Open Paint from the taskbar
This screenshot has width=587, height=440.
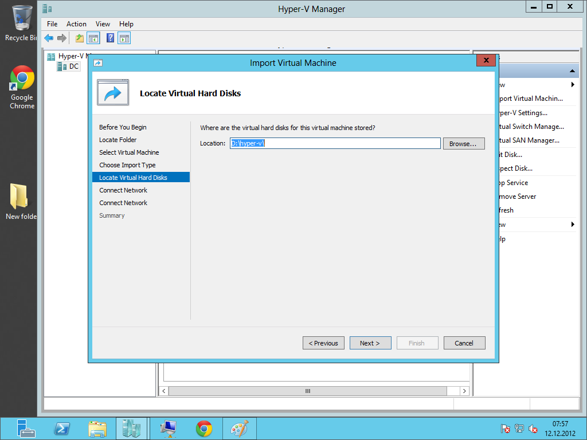(x=239, y=429)
